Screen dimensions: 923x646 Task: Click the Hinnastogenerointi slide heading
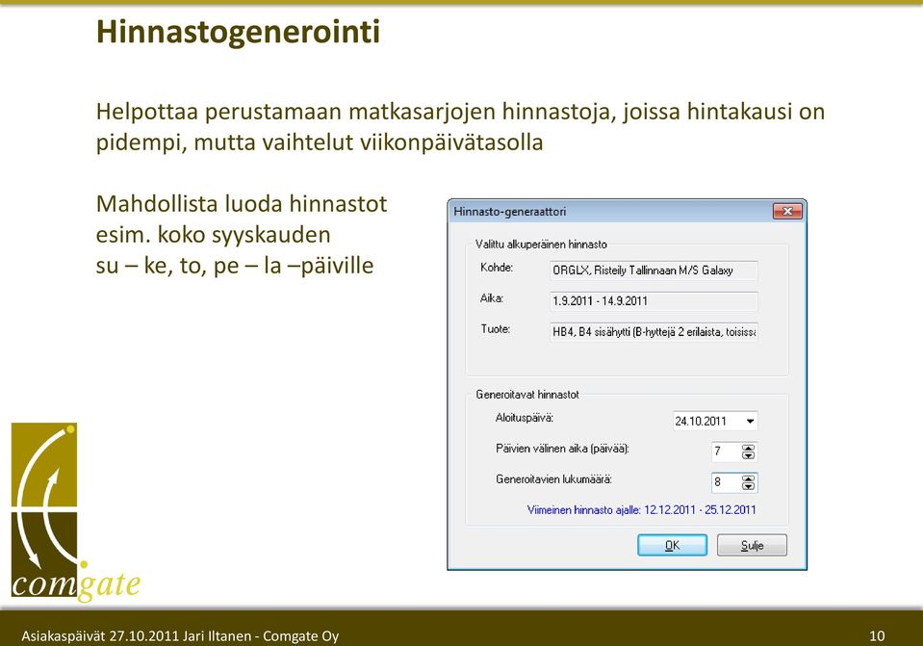pos(239,31)
